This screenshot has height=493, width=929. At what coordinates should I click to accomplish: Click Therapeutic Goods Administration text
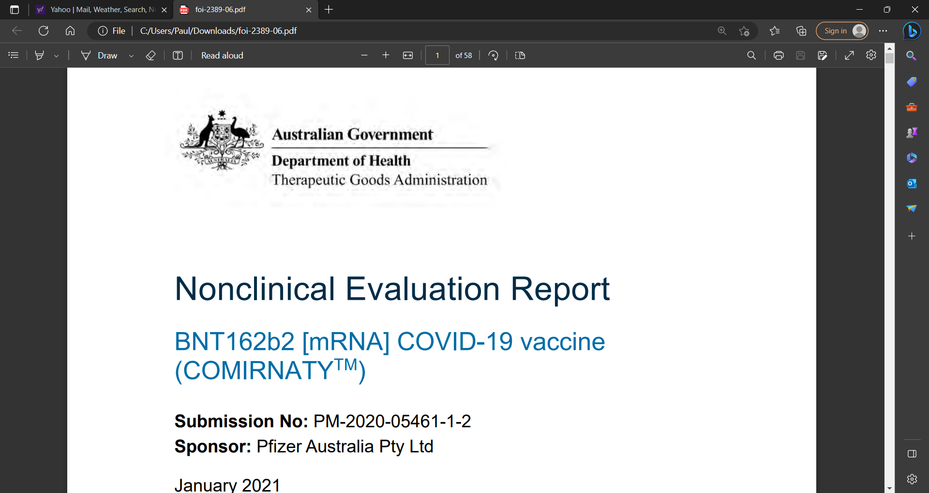pos(379,180)
